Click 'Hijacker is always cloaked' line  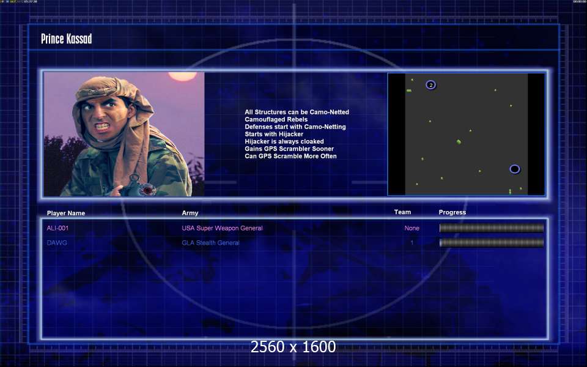(284, 141)
